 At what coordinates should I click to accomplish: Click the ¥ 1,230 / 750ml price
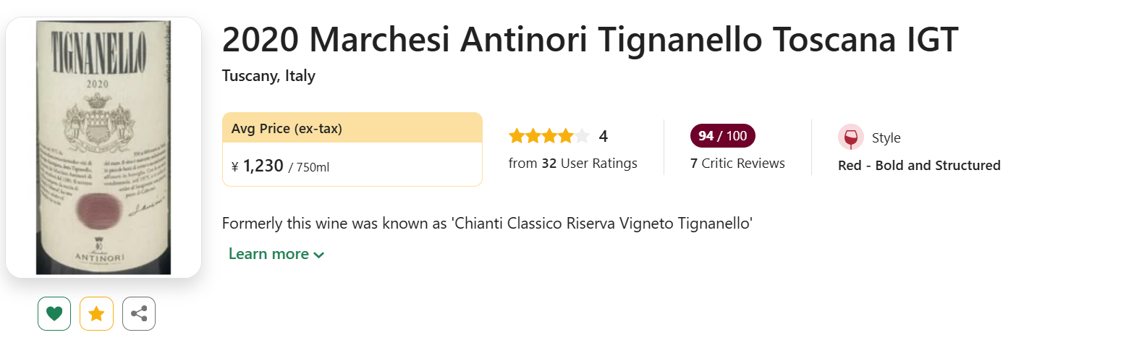(x=280, y=166)
